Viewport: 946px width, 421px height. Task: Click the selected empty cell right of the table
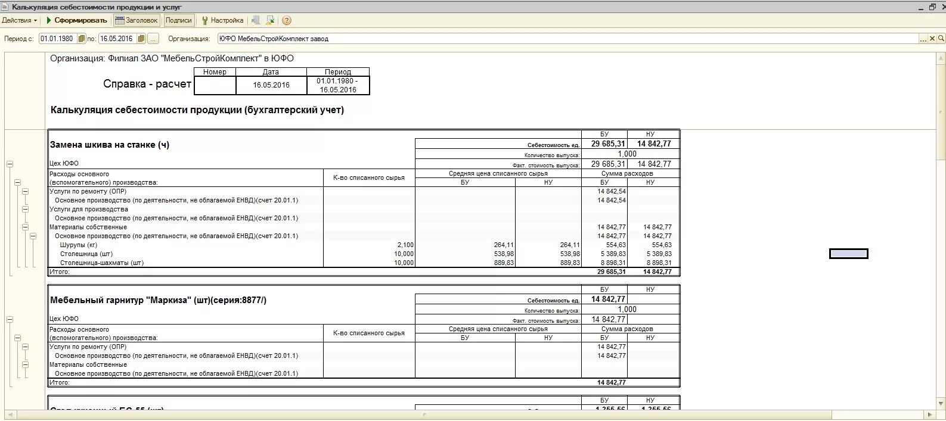click(848, 254)
